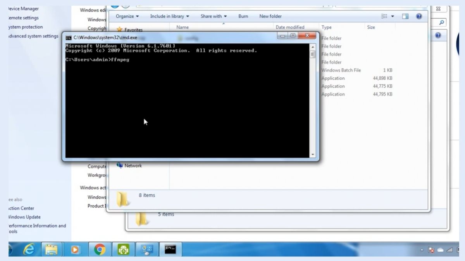Click the green Android app taskbar icon

(x=123, y=250)
